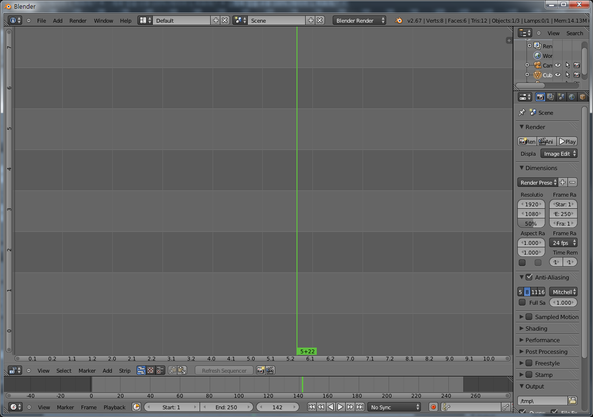This screenshot has height=417, width=593.
Task: Open the 24 fps frame rate dropdown
Action: tap(563, 243)
